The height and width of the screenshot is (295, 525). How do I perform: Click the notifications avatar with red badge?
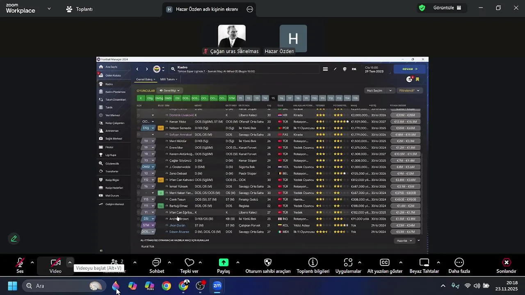409,79
